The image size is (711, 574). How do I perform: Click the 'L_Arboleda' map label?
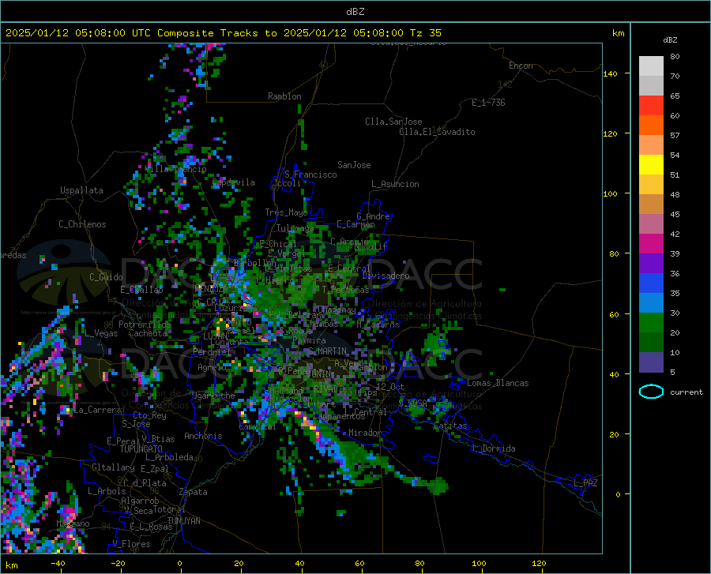tap(169, 457)
